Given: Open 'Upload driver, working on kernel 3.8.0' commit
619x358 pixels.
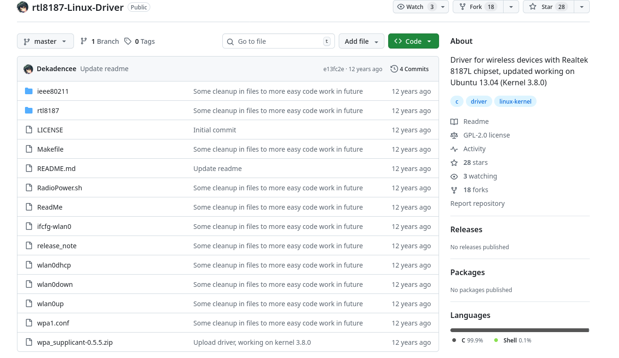Looking at the screenshot, I should pos(252,342).
